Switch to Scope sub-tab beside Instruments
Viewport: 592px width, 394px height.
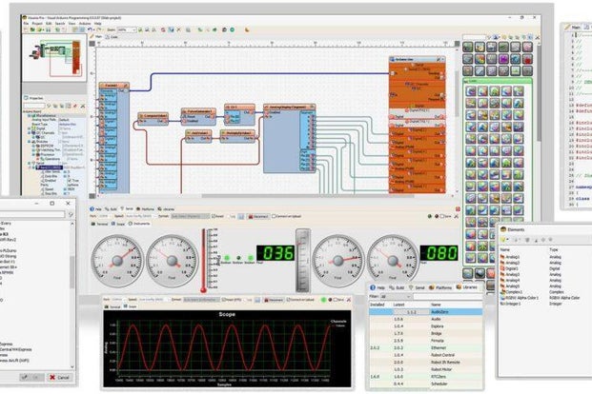(x=118, y=224)
